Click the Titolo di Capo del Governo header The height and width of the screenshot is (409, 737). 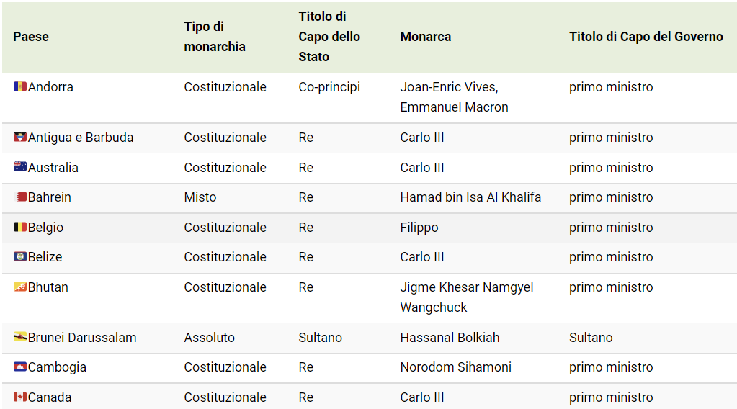(646, 37)
